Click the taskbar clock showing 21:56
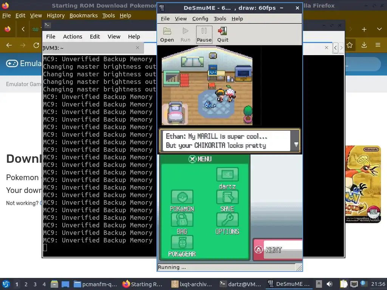 [378, 284]
